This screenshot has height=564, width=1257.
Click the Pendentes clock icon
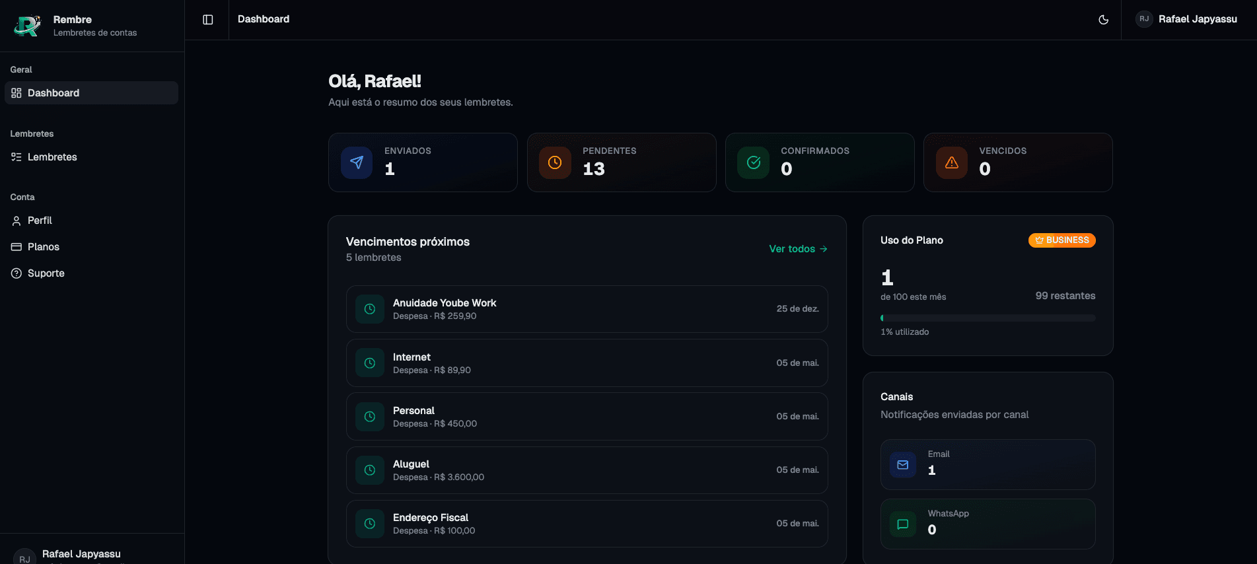(x=555, y=162)
